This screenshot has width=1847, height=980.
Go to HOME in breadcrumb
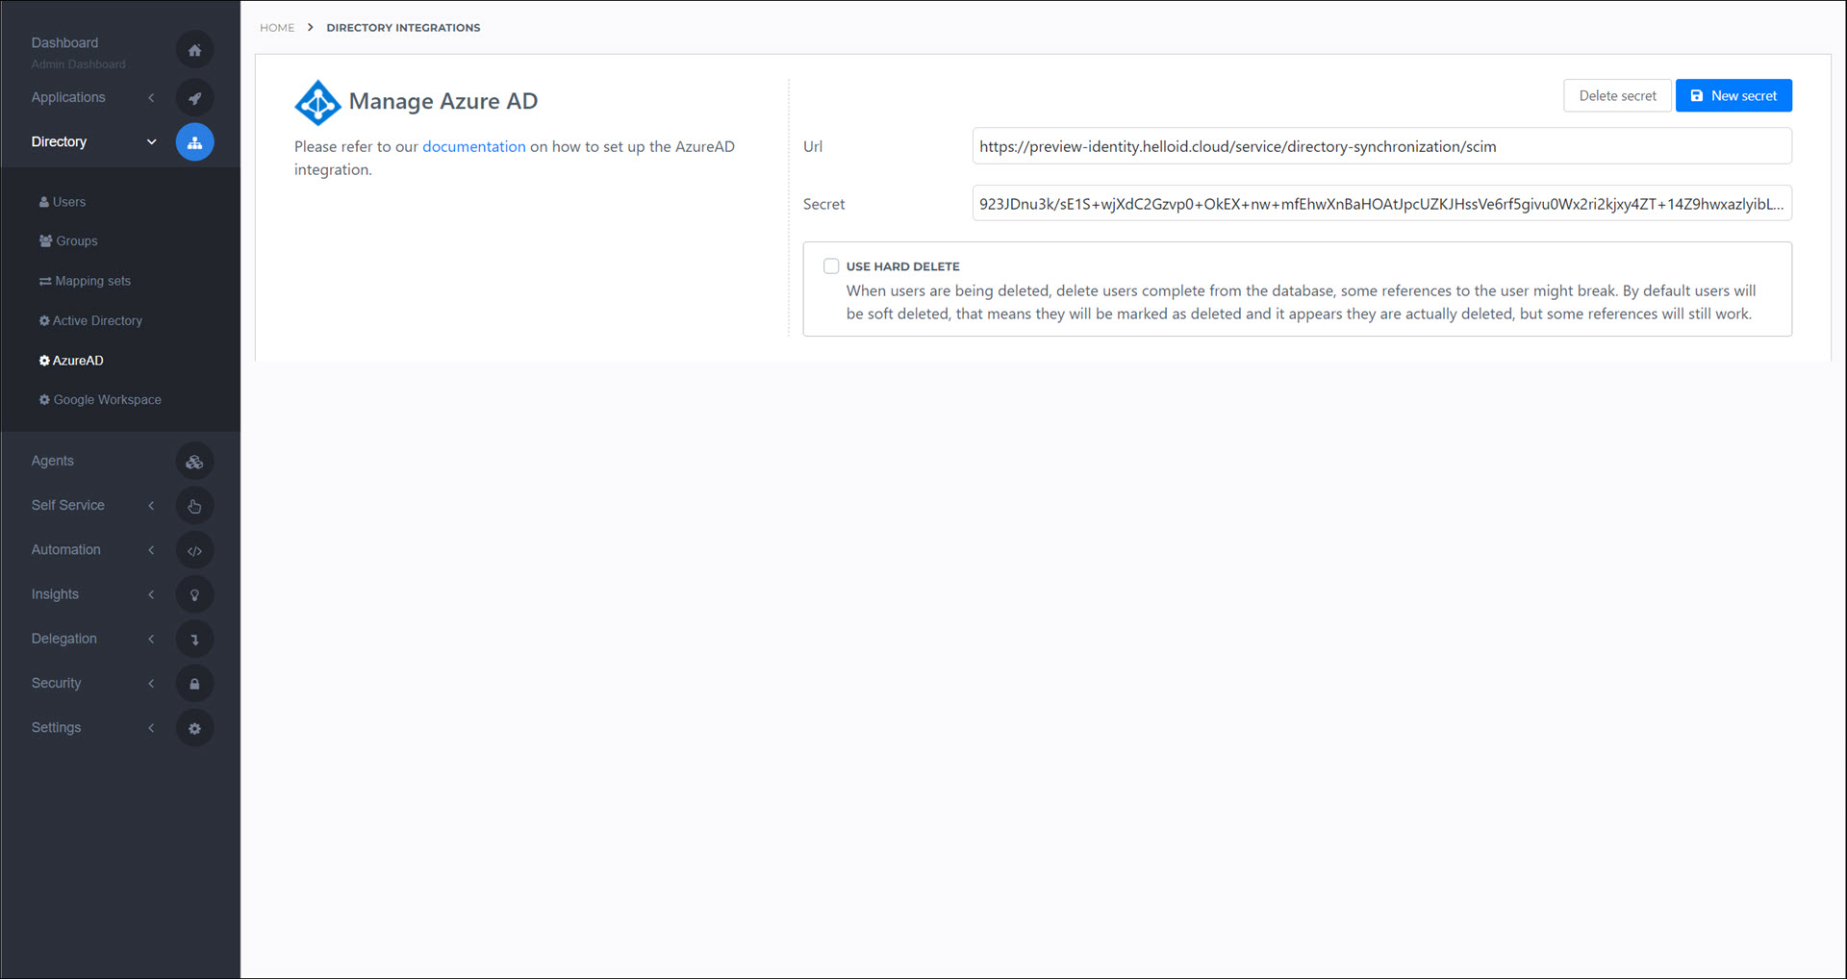277,28
